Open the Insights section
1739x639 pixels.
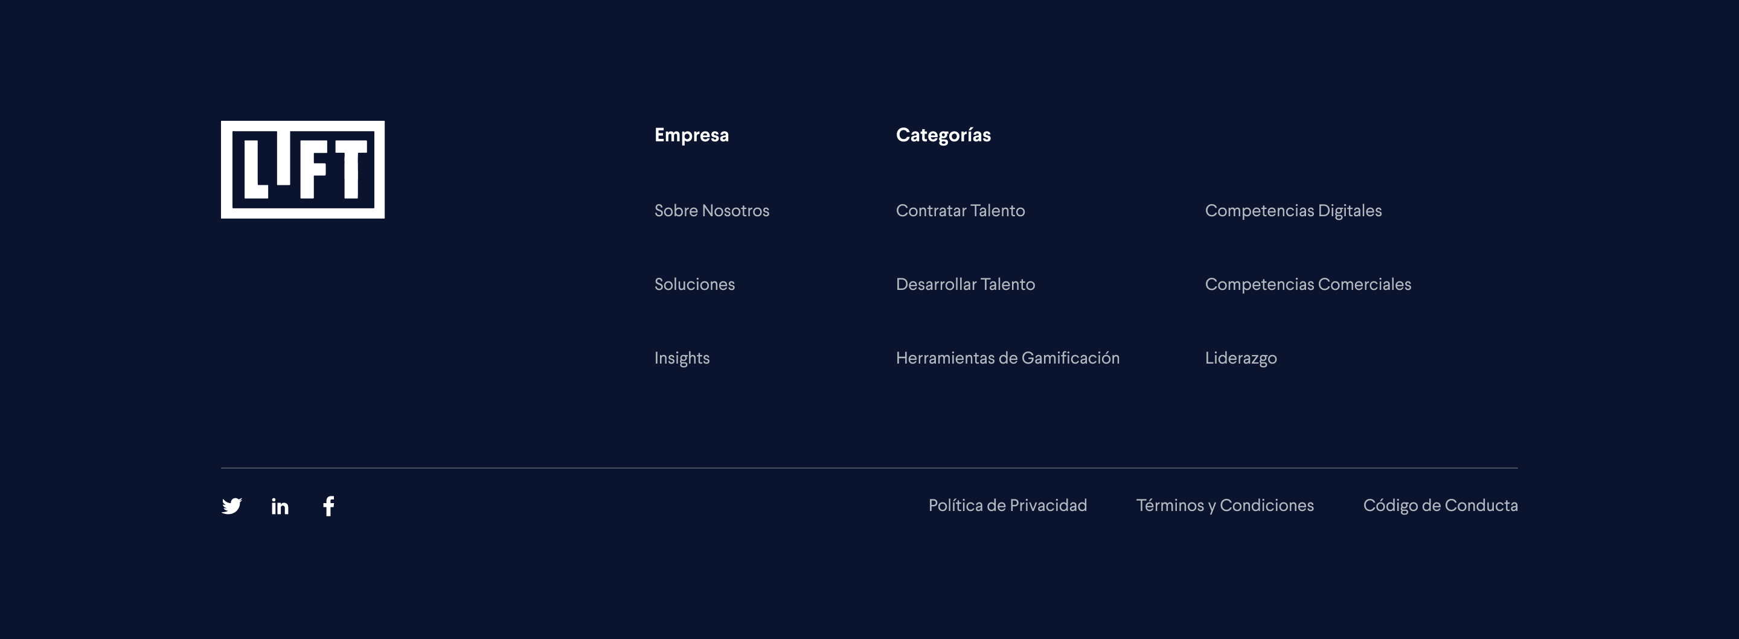coord(682,358)
